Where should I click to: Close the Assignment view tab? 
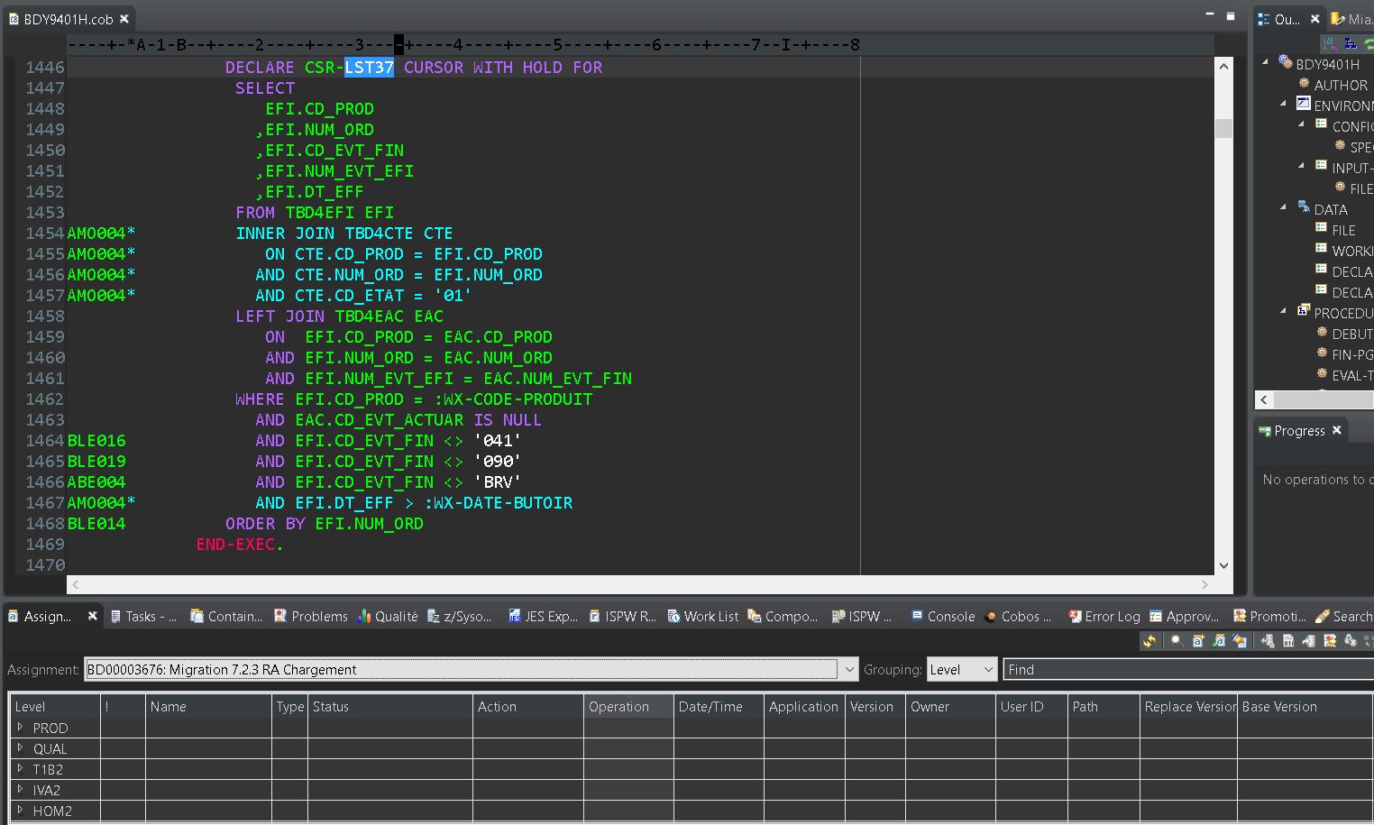click(x=92, y=616)
